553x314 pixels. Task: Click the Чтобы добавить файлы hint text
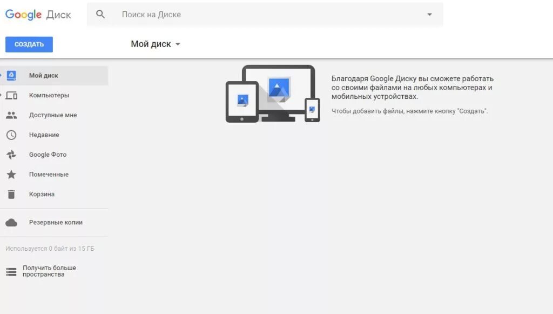[x=409, y=111]
